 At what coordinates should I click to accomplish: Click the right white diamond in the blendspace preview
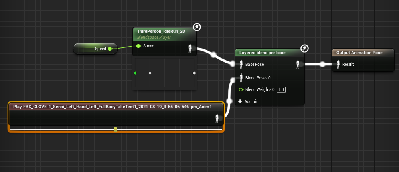(x=194, y=73)
